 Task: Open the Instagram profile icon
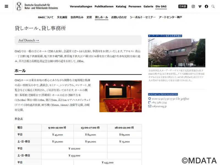click(193, 6)
